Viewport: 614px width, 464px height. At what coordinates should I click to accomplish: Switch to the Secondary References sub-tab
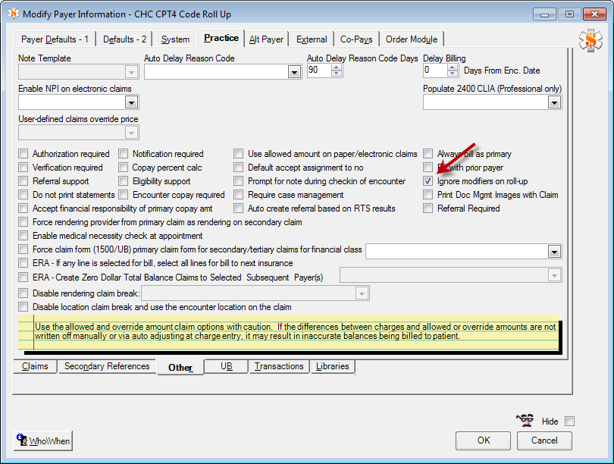tap(107, 366)
